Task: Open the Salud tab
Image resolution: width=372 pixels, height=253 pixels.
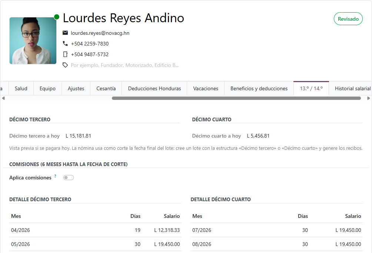Action: coord(21,88)
